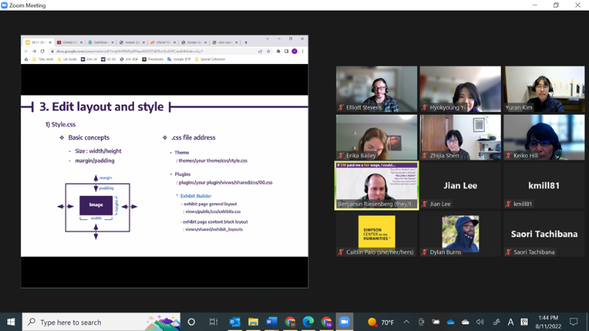Close the Omeka Cl tab
Viewport: 589px width, 331px height.
pos(81,43)
